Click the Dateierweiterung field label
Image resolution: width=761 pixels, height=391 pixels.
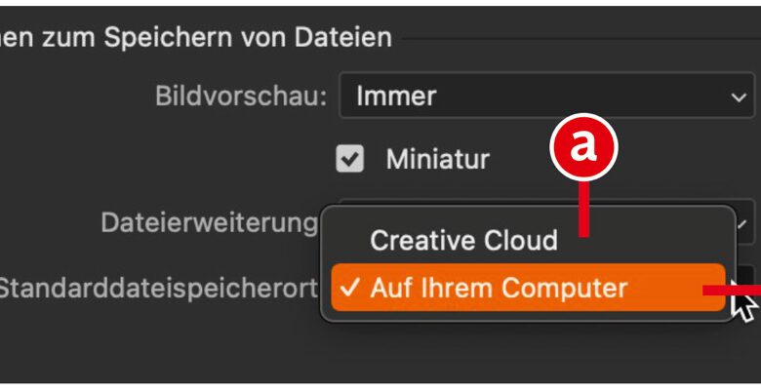click(x=209, y=223)
